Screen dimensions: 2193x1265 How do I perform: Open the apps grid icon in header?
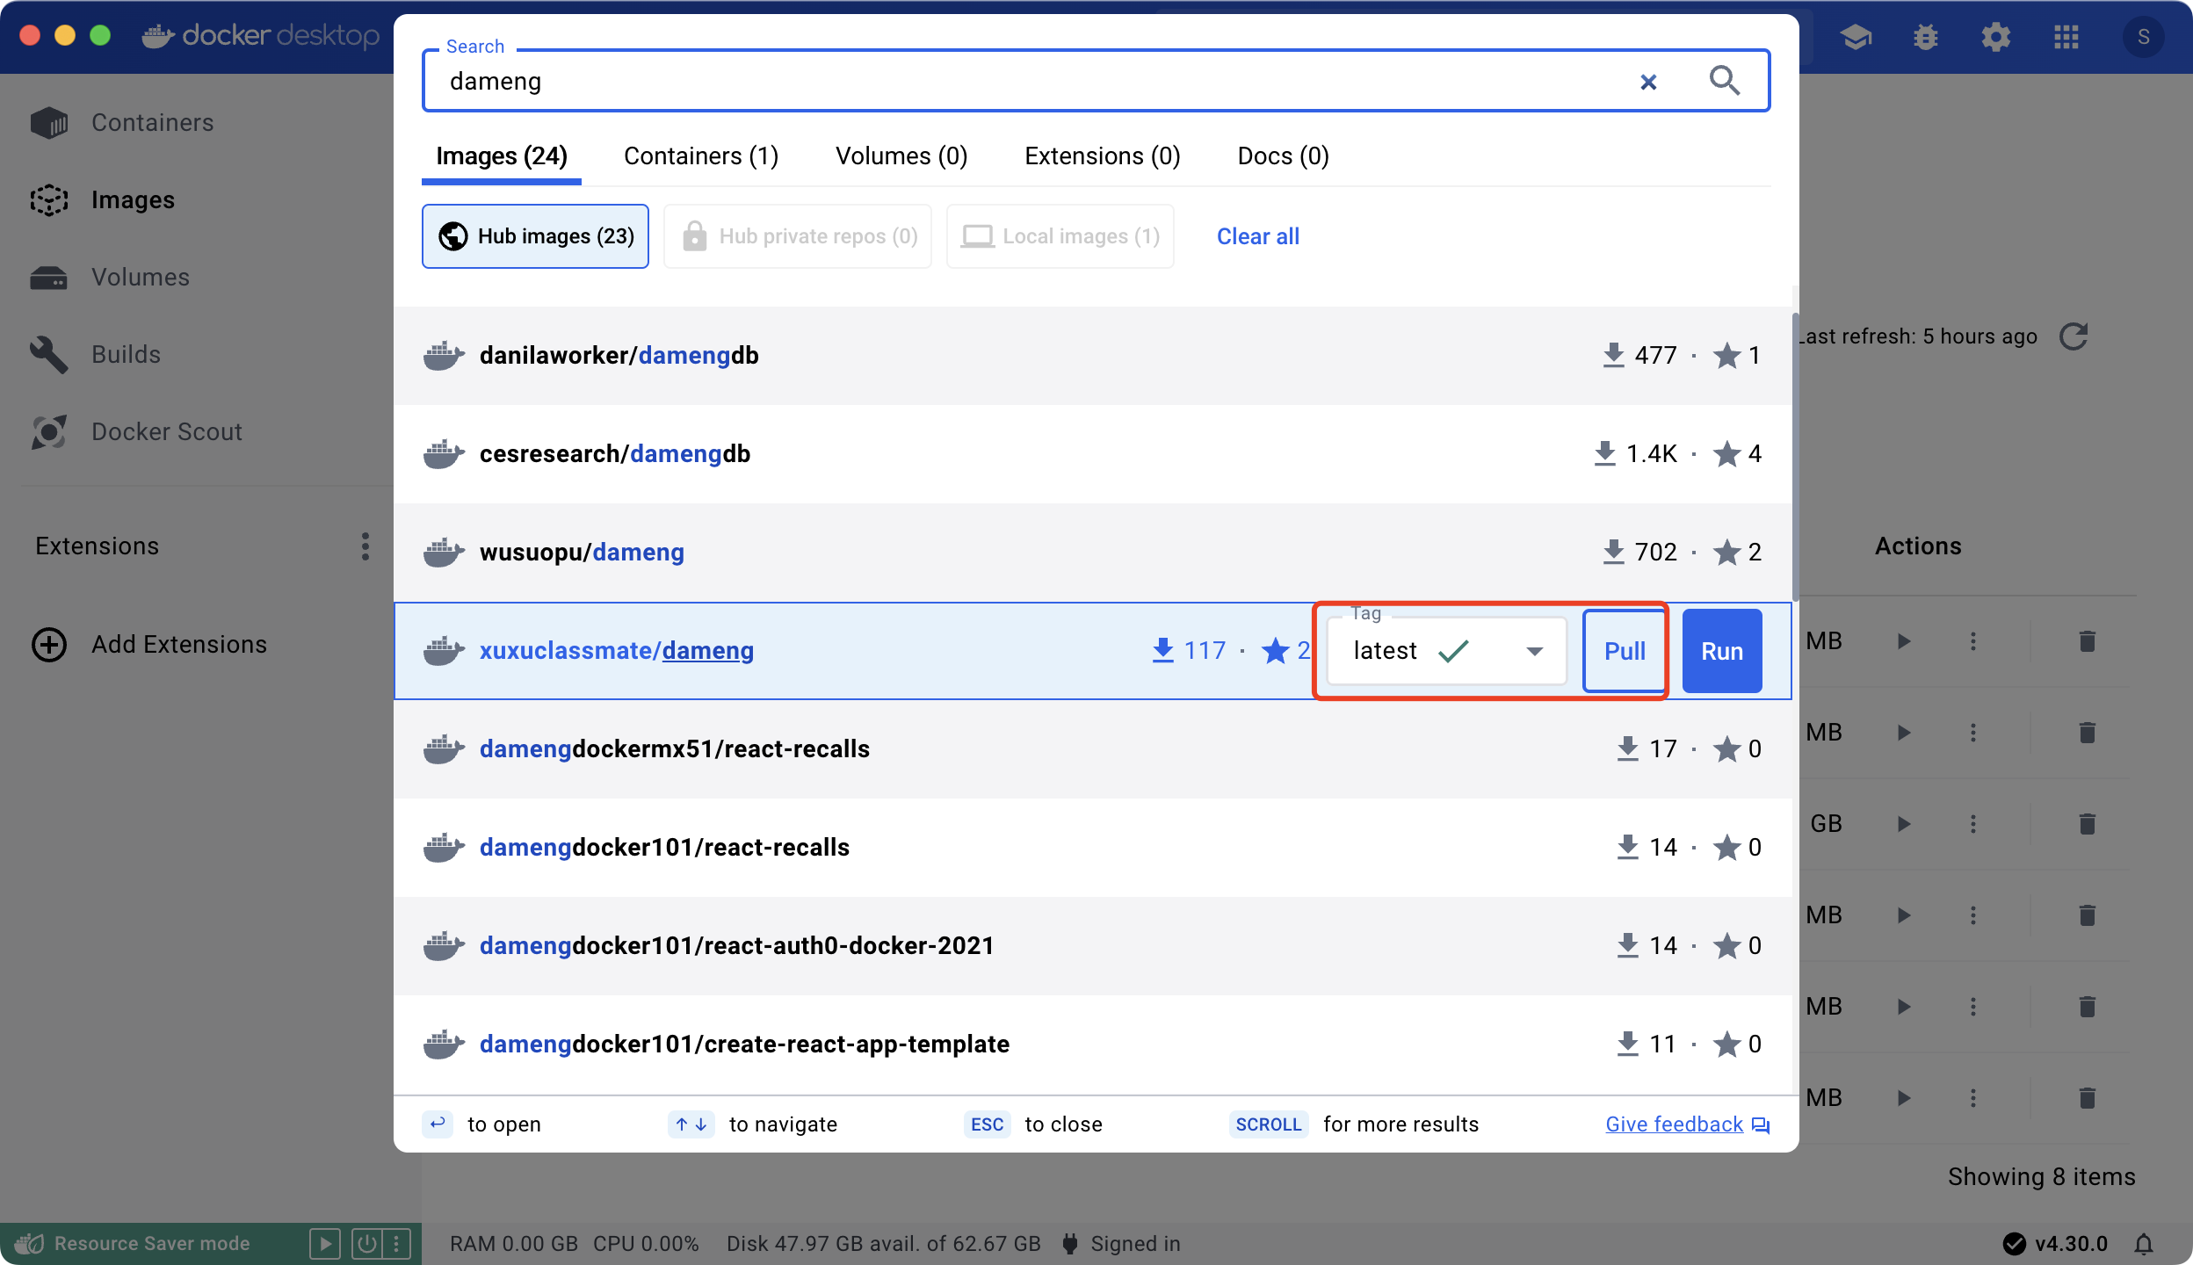(x=2066, y=37)
